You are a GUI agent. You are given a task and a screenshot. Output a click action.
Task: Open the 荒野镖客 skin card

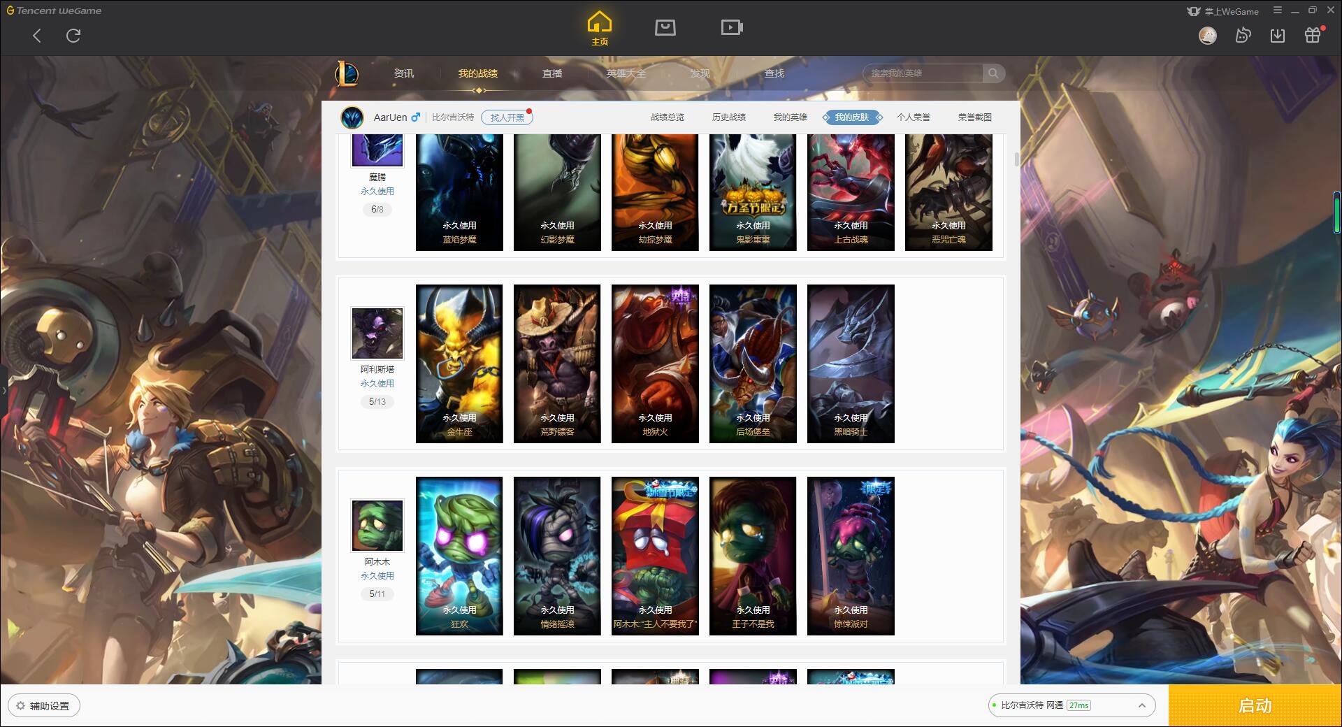(557, 363)
